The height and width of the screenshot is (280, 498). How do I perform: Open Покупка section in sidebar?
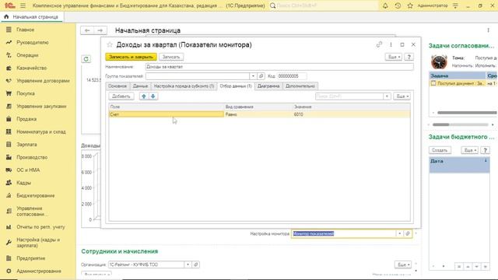pos(26,93)
